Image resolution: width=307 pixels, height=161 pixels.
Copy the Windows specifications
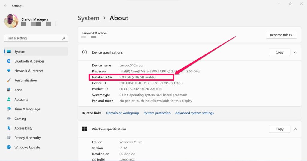click(x=279, y=129)
